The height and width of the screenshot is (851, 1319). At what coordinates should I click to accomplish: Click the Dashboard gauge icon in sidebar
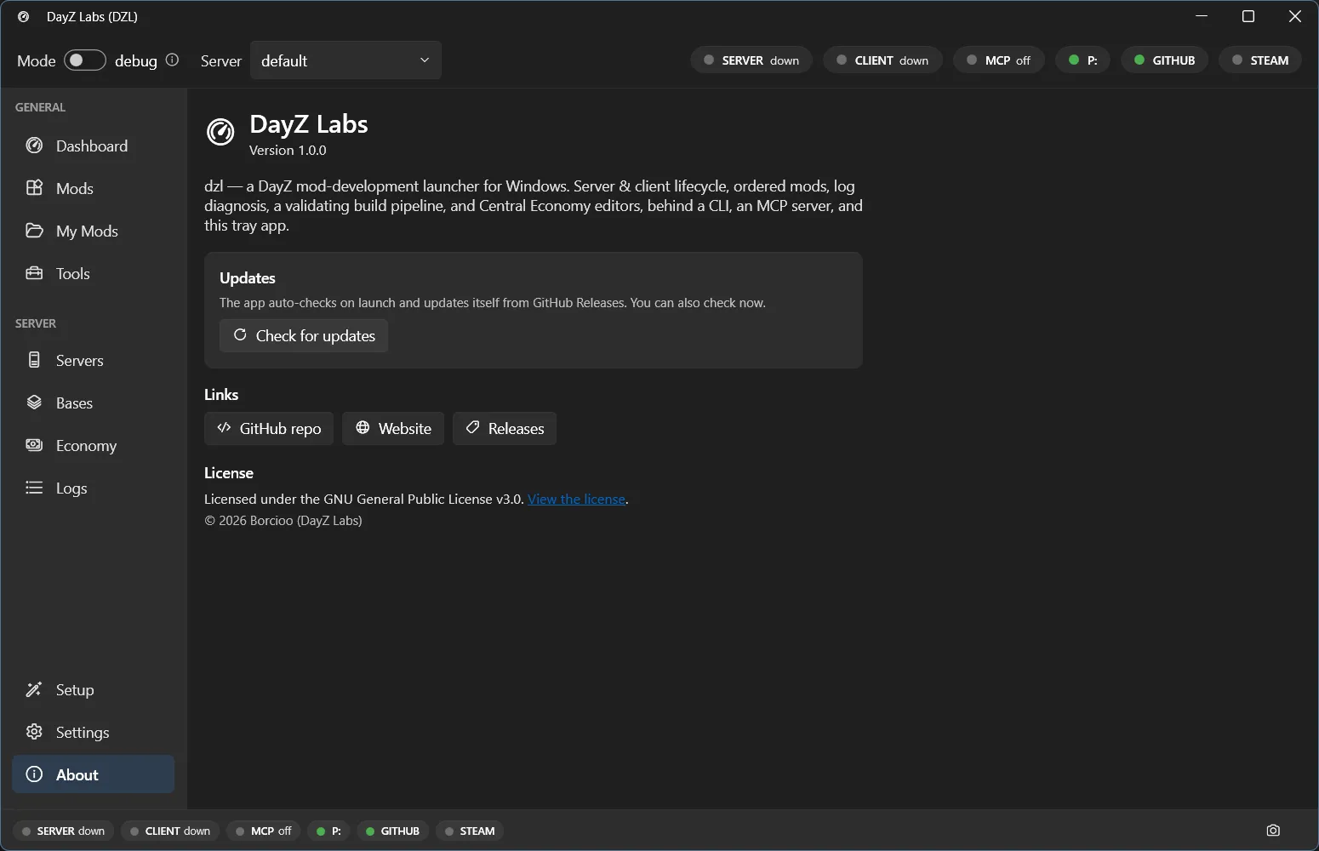(34, 146)
